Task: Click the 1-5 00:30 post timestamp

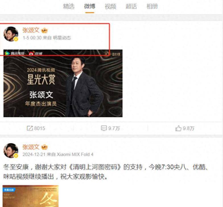Action: point(32,38)
